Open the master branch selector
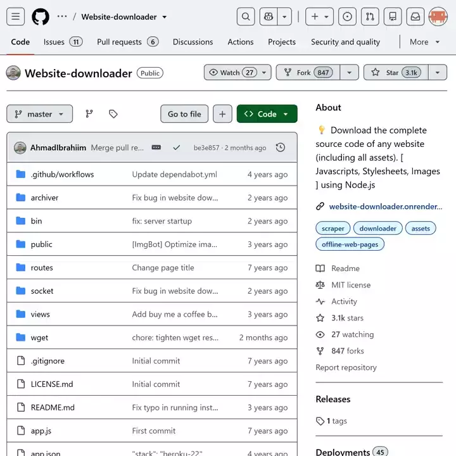 pos(39,114)
